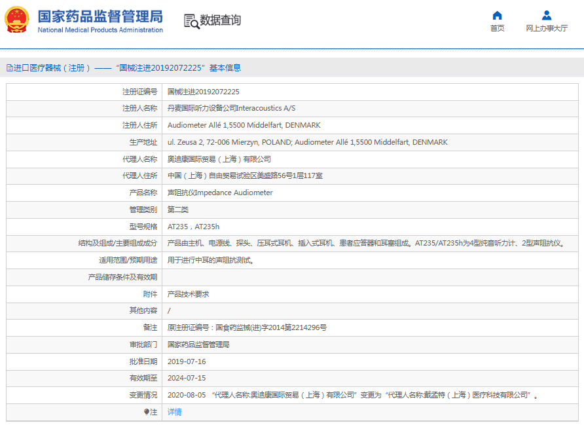
Task: Click the expiry date 2024-07-15
Action: pos(187,379)
